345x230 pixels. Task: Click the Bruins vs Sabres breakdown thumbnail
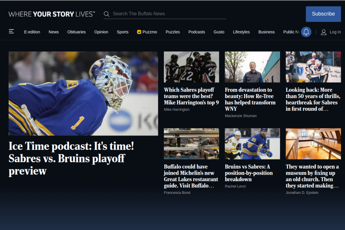[252, 144]
